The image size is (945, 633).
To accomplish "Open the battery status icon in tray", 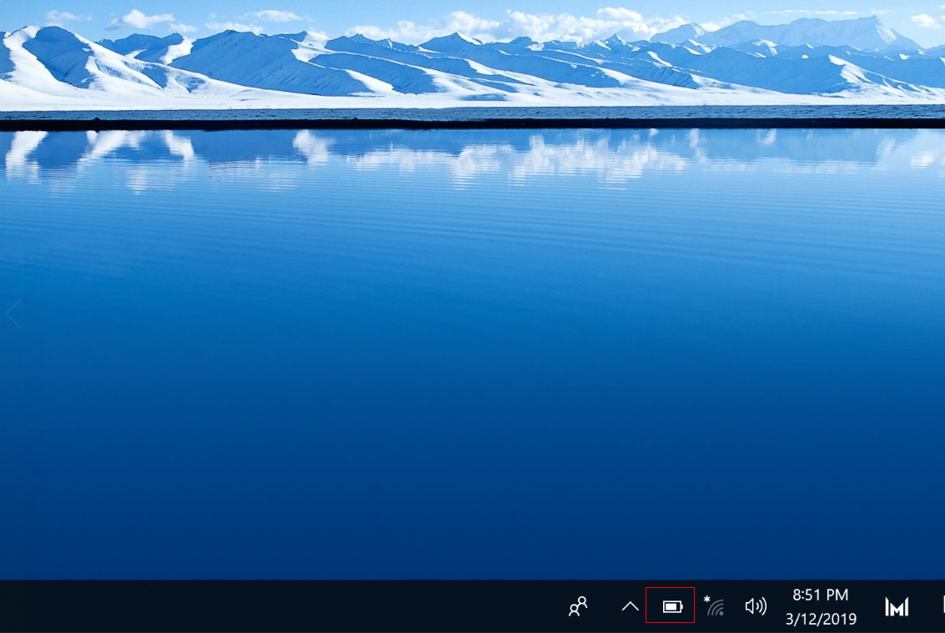I will [671, 606].
